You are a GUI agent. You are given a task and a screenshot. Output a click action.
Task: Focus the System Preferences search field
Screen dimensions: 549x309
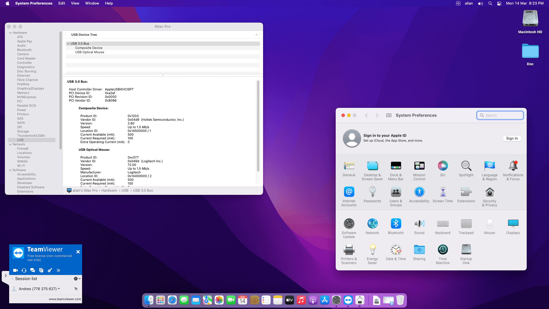click(500, 115)
